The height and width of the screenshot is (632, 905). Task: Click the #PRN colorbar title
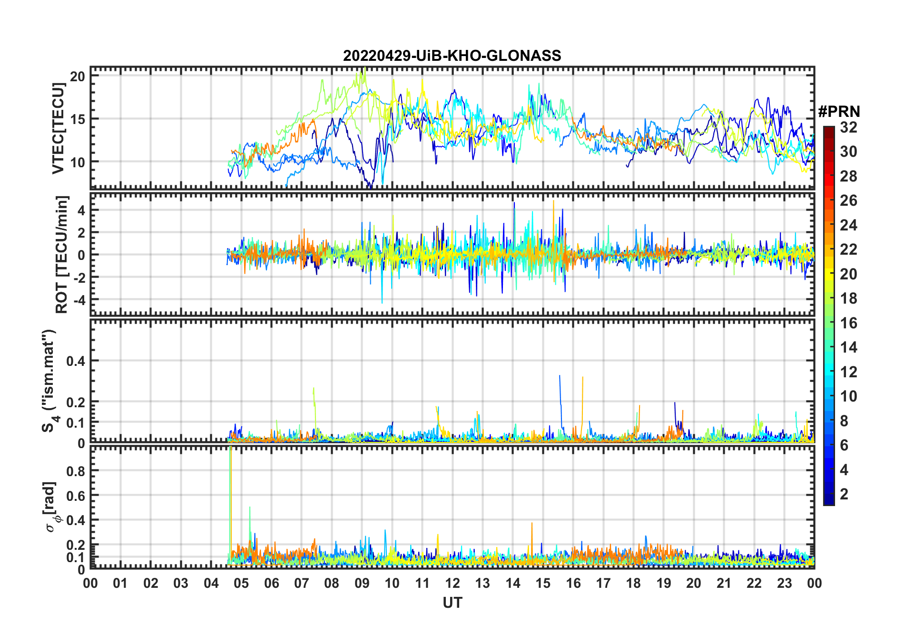[x=839, y=112]
